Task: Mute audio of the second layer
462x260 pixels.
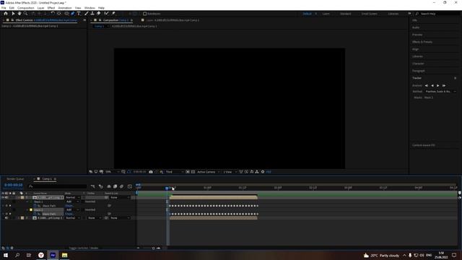Action: 6,218
